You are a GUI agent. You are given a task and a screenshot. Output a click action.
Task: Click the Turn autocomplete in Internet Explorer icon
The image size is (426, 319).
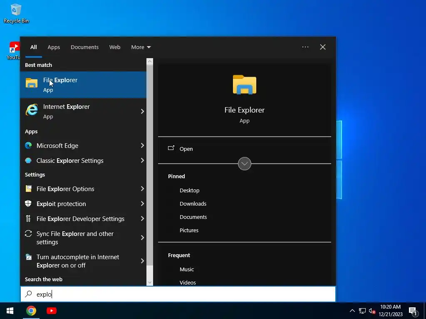click(28, 257)
